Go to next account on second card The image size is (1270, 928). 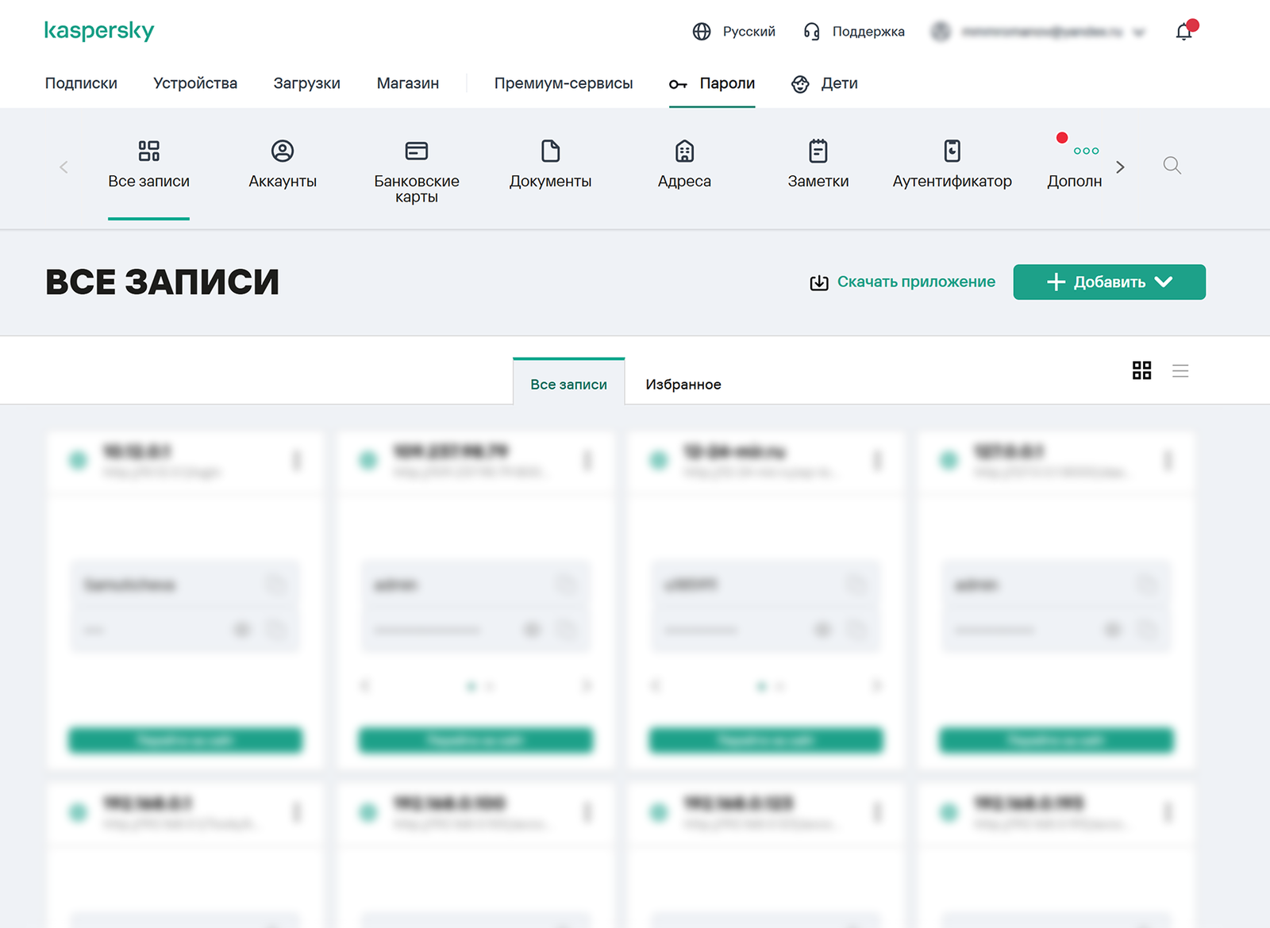(x=587, y=686)
